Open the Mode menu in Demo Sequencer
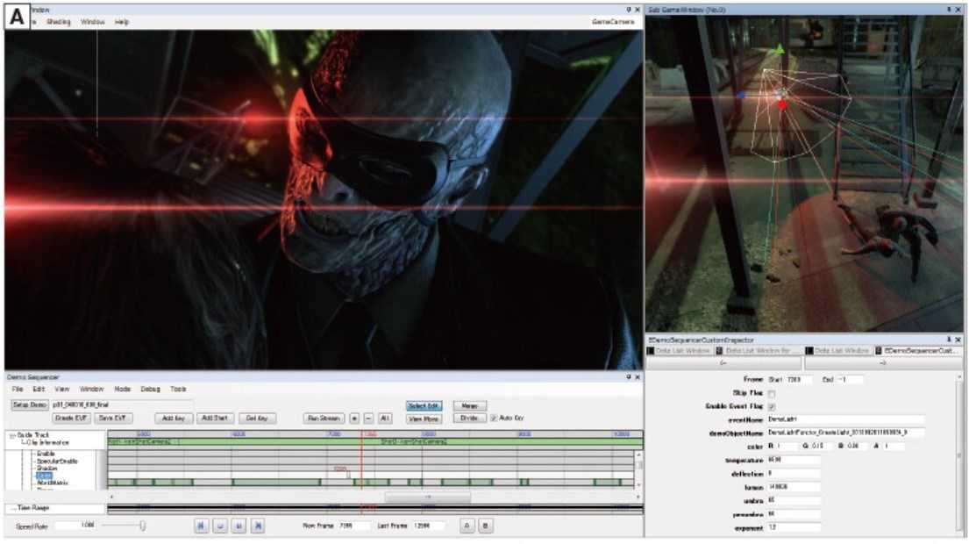 pos(123,389)
